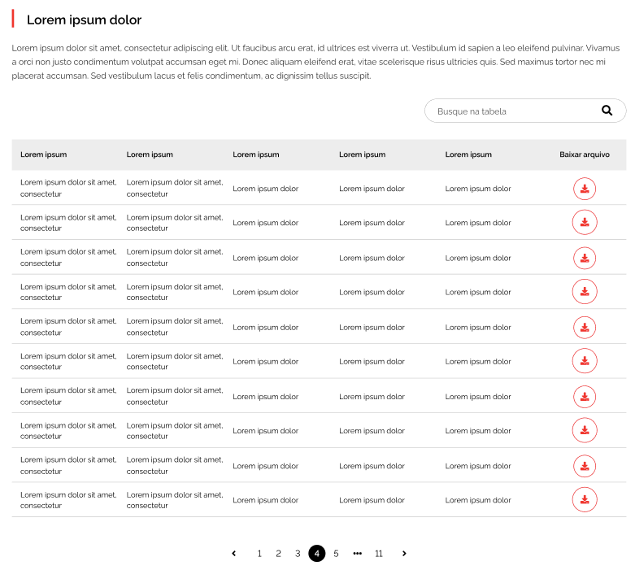Download the file in the fifth table row
Viewport: 635px width, 570px height.
click(585, 327)
